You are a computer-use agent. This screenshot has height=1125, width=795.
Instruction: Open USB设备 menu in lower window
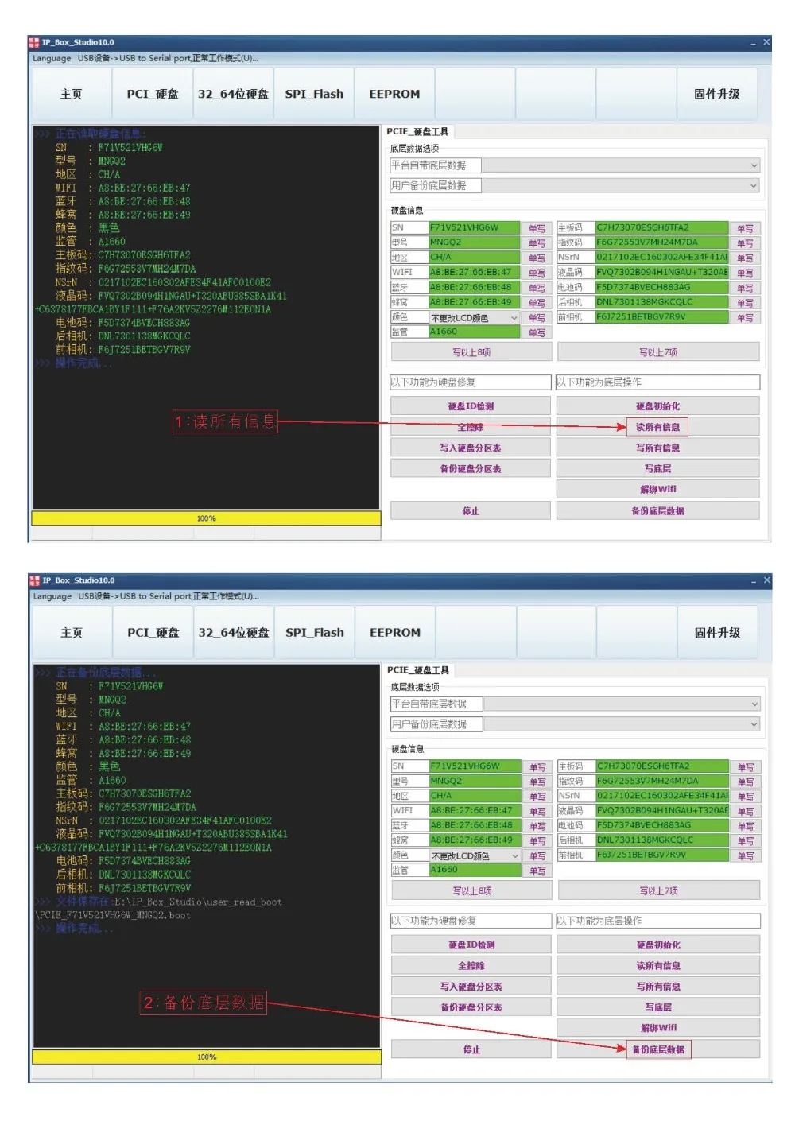[x=95, y=596]
